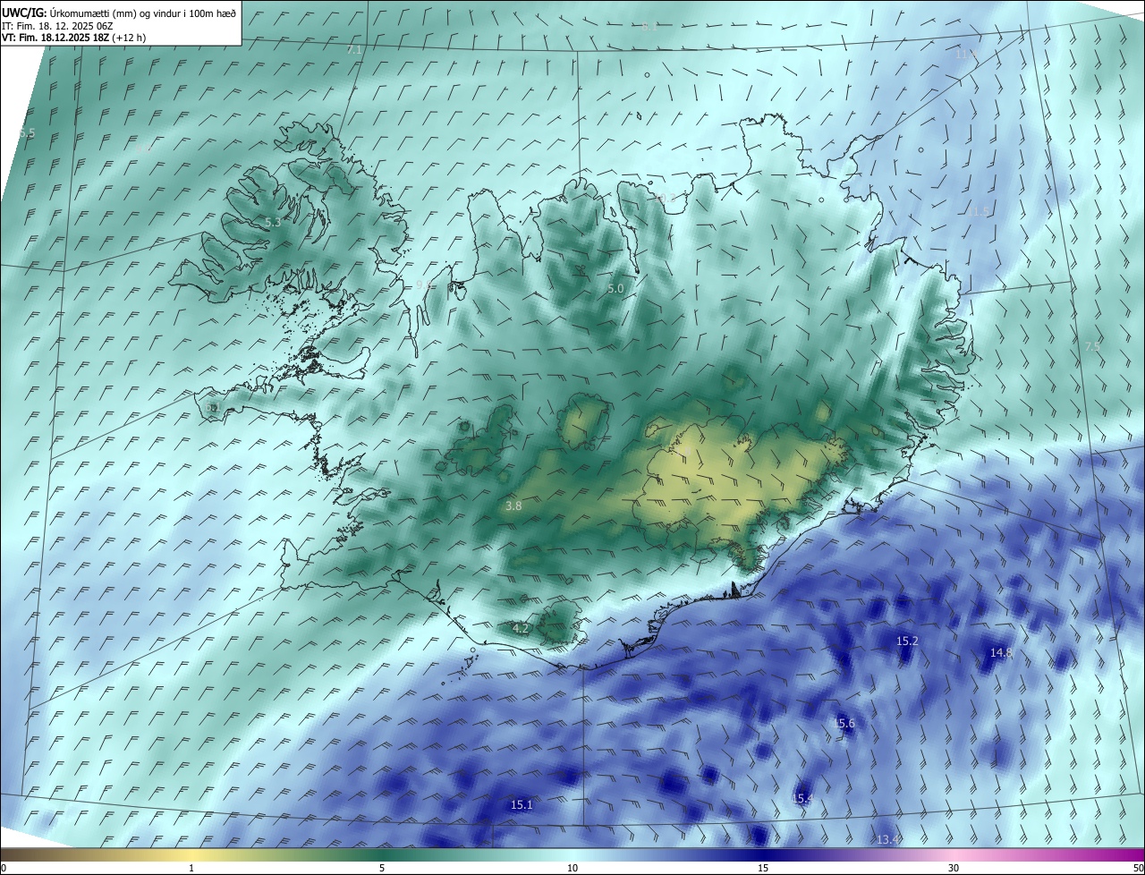This screenshot has width=1145, height=875.
Task: Click the 10 tick on the color scale
Action: 572,868
